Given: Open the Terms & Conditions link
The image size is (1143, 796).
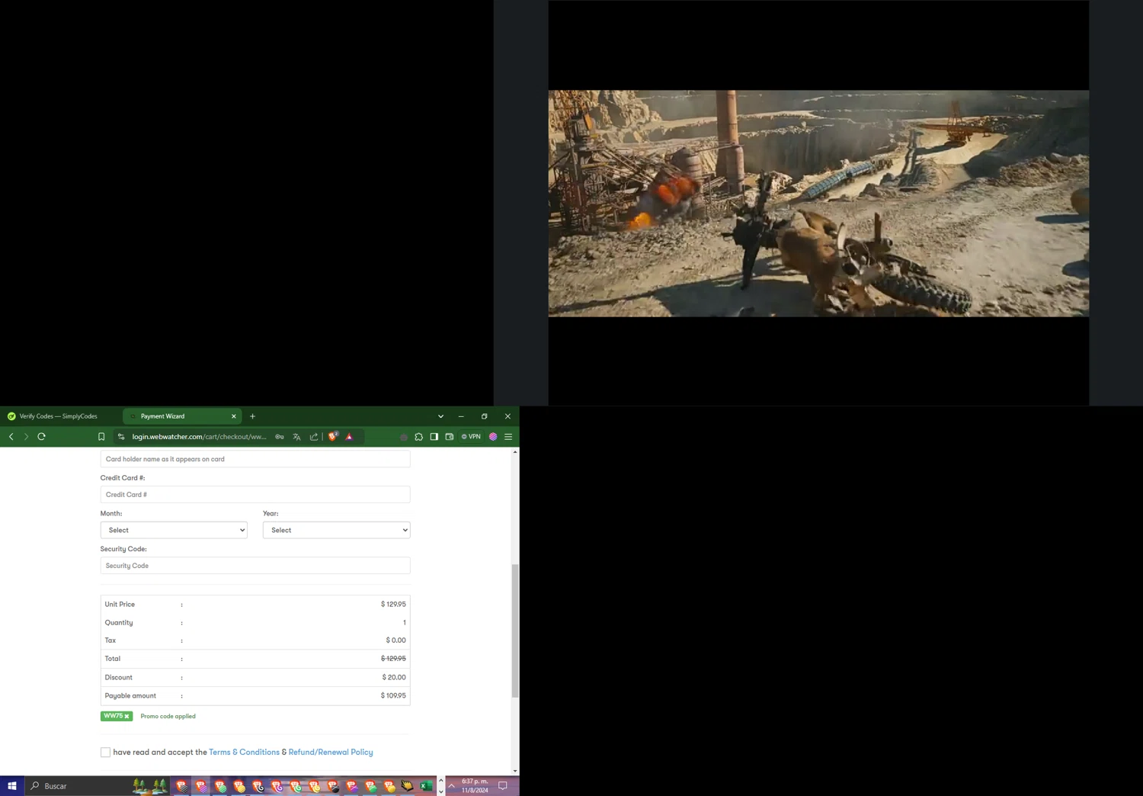Looking at the screenshot, I should pyautogui.click(x=244, y=753).
